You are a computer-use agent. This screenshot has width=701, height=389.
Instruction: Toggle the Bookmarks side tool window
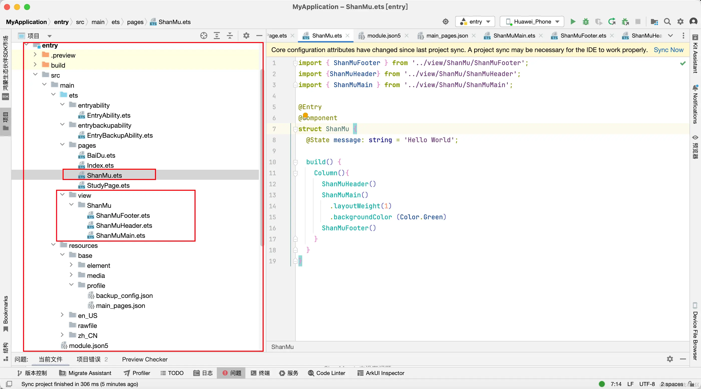point(6,313)
